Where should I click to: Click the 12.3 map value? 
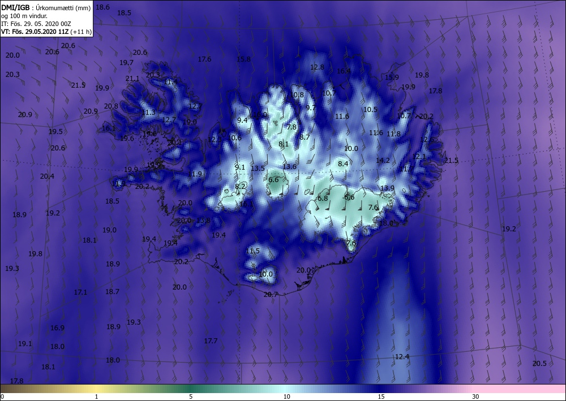click(215, 139)
